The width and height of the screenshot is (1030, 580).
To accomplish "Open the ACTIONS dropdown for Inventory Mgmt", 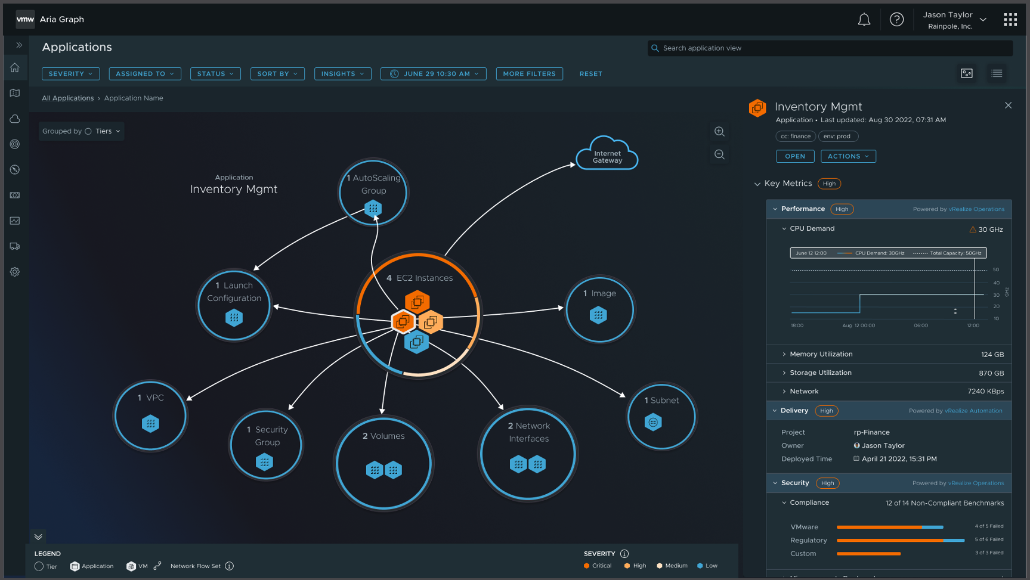I will click(848, 156).
